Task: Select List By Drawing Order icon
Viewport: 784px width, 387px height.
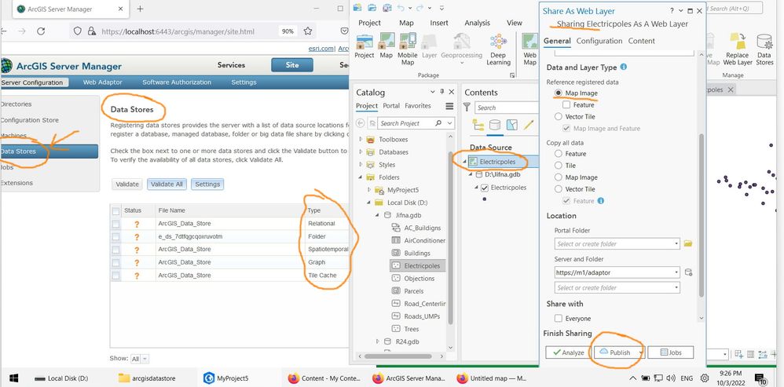Action: [x=478, y=125]
